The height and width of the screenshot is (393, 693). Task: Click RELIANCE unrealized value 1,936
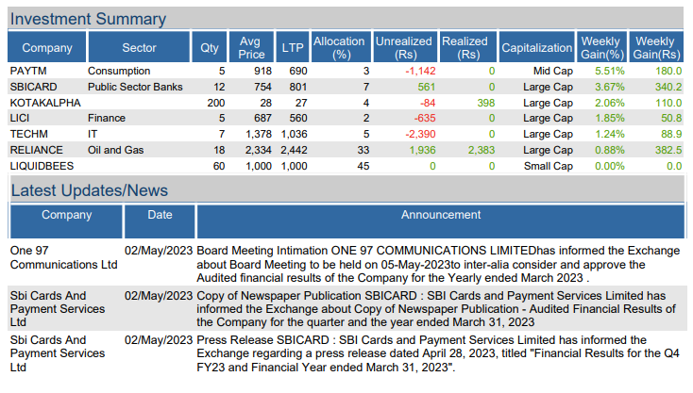click(x=423, y=150)
